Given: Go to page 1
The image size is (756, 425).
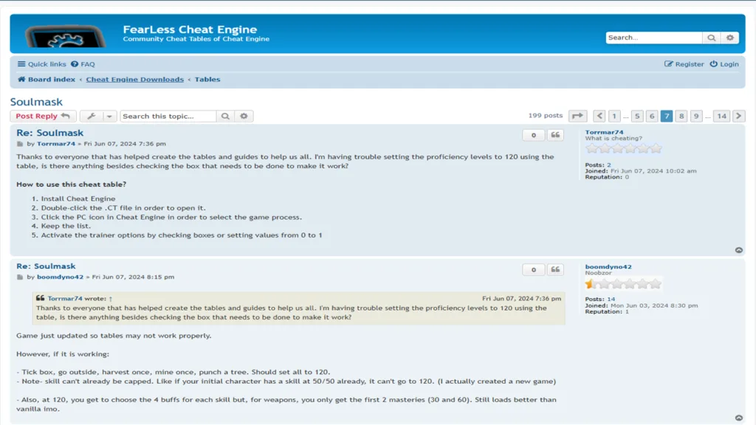Looking at the screenshot, I should [x=614, y=116].
